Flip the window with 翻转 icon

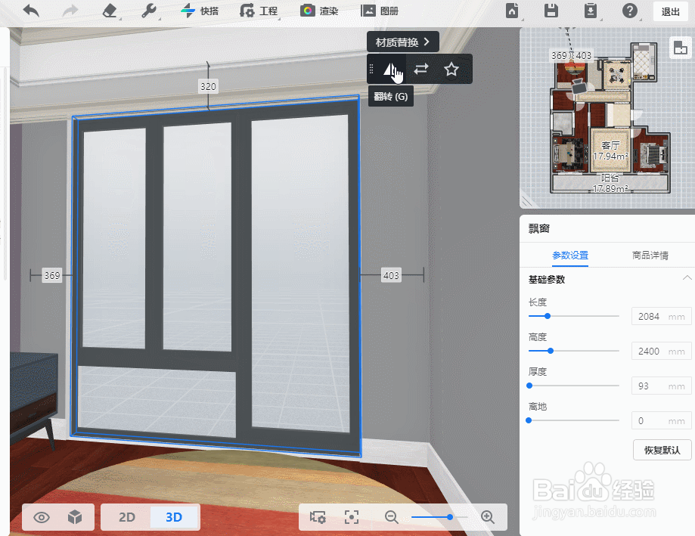tap(391, 69)
